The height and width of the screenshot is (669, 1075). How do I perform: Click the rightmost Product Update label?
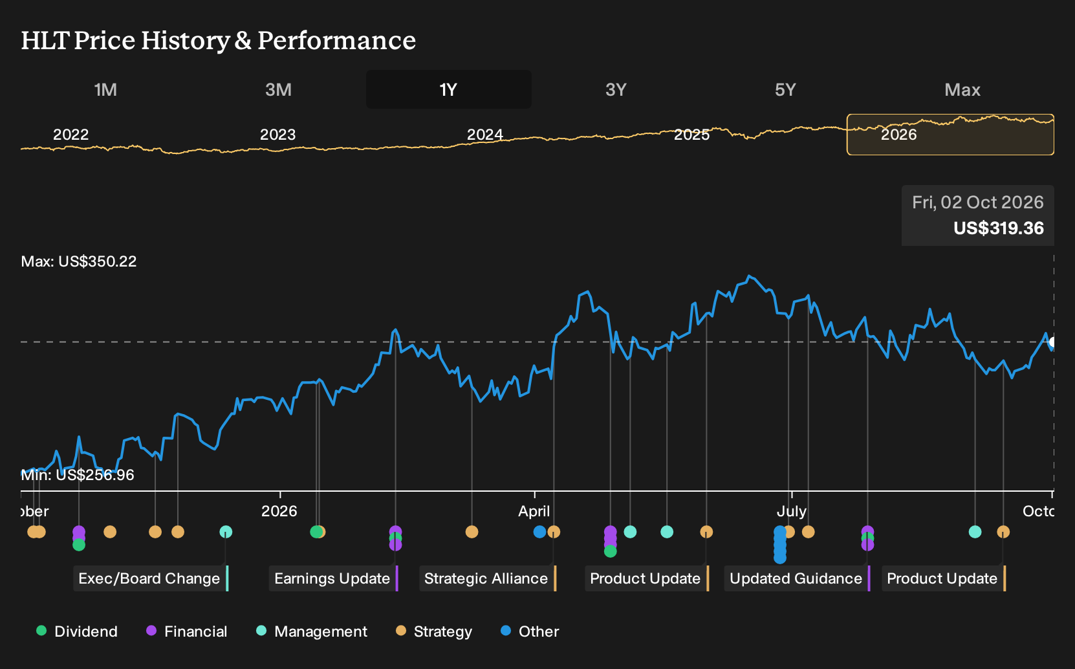[x=944, y=578]
